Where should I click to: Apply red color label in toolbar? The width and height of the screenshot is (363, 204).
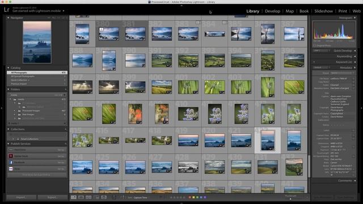pos(190,197)
